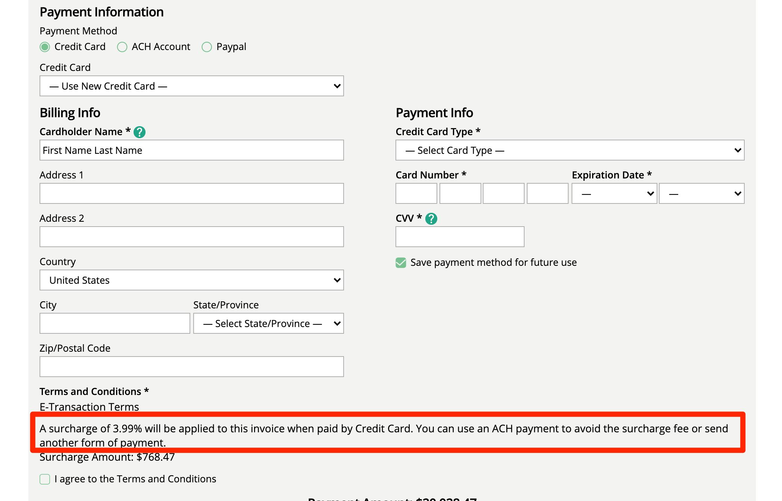Expand the Select Card Type dropdown
The width and height of the screenshot is (782, 501).
[570, 150]
